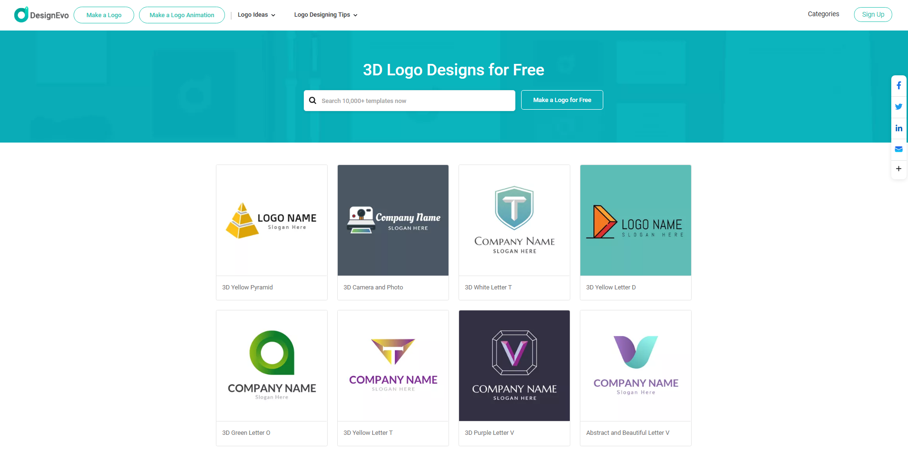Click Make a Logo Animation button
908x452 pixels.
pos(182,15)
